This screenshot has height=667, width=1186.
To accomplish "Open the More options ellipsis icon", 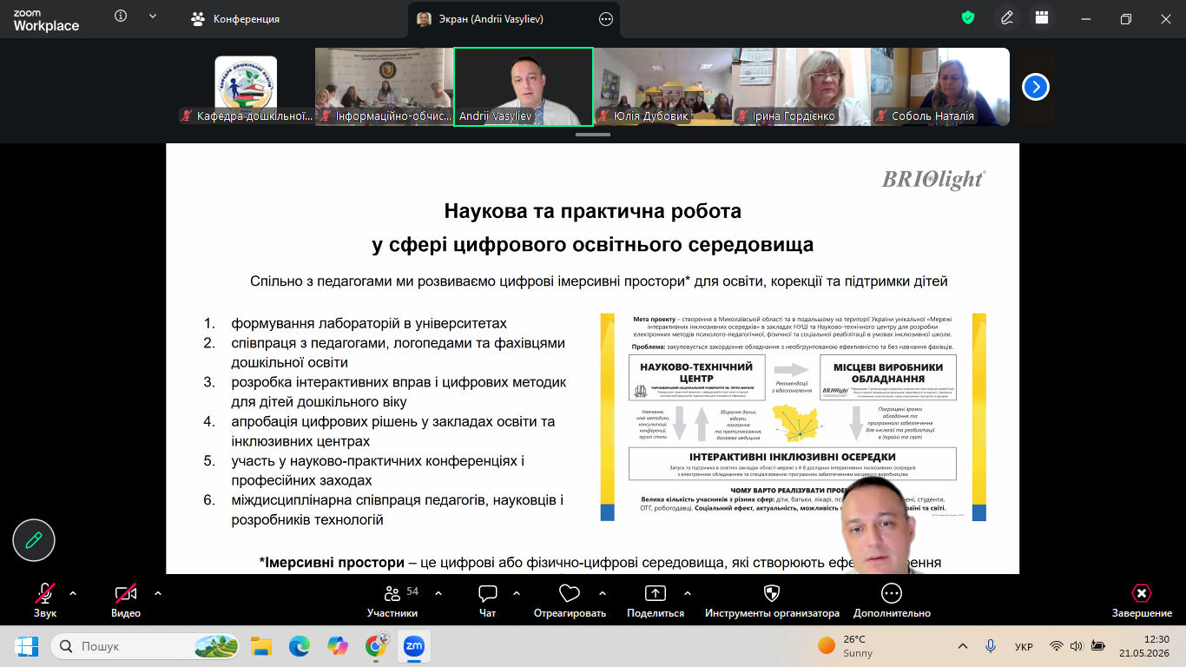I will click(x=892, y=594).
